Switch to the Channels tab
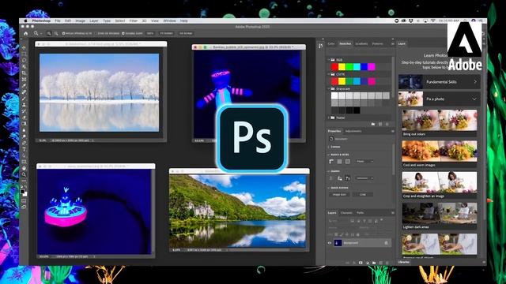This screenshot has height=284, width=506. pos(346,213)
